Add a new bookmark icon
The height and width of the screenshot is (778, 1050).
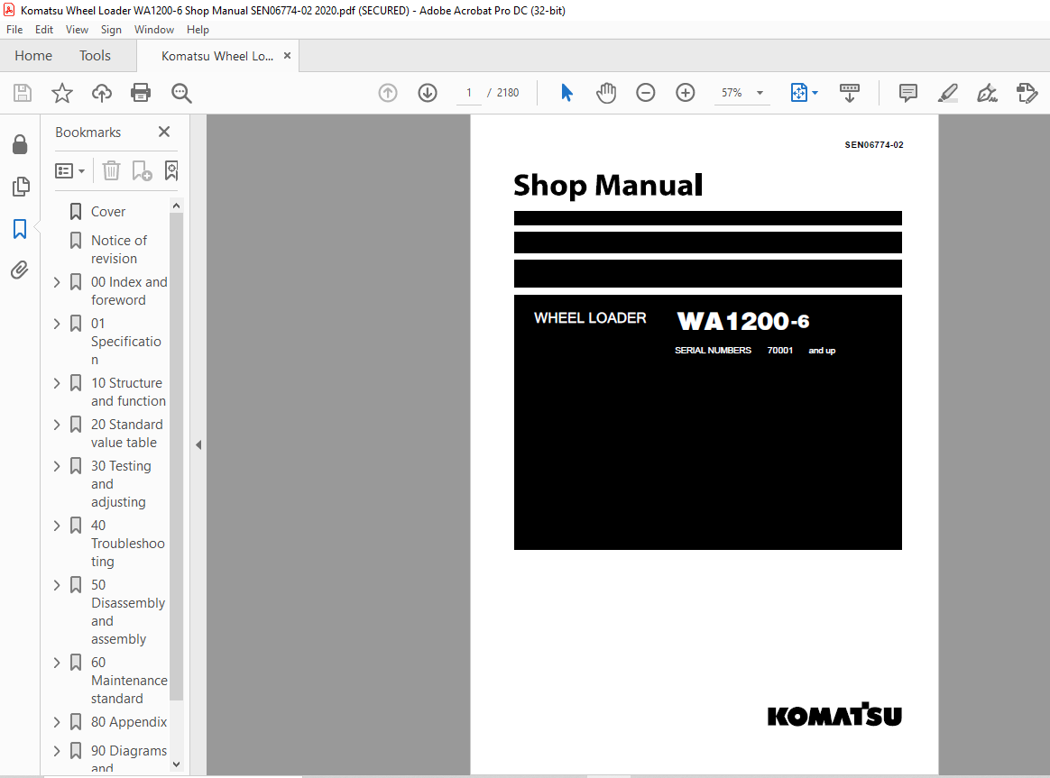click(142, 171)
